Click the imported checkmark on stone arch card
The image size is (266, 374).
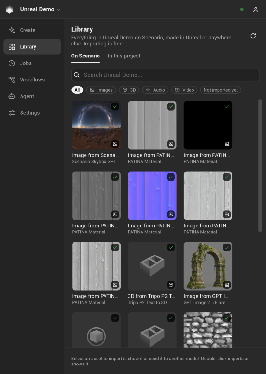227,248
